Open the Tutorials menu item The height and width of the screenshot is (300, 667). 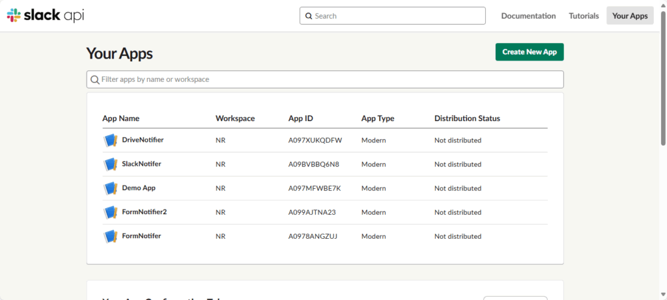click(584, 16)
